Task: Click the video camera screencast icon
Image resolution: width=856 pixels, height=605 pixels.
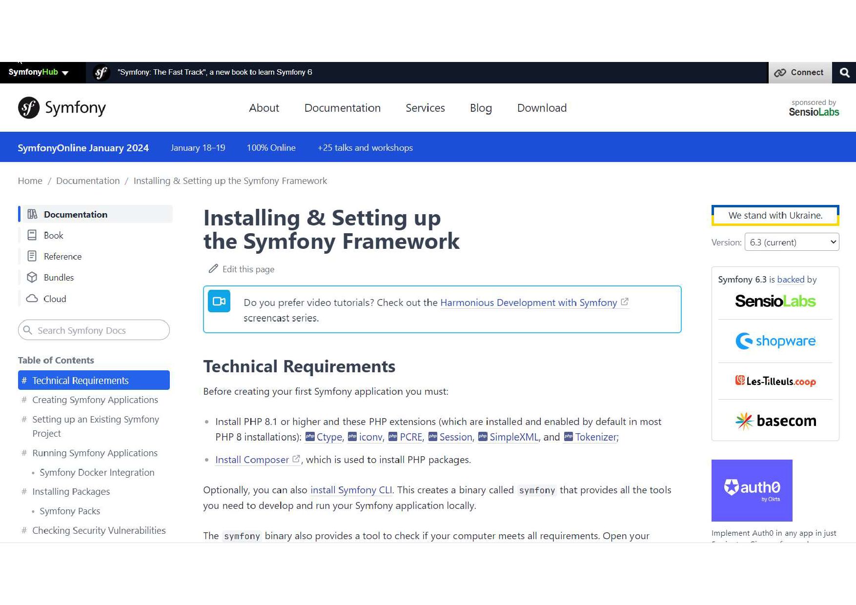Action: click(219, 301)
